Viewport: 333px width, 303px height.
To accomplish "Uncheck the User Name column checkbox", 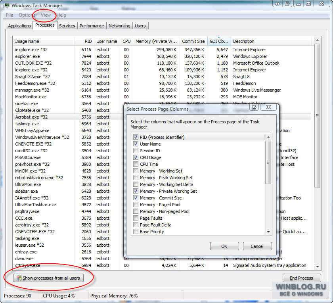I will (x=136, y=144).
